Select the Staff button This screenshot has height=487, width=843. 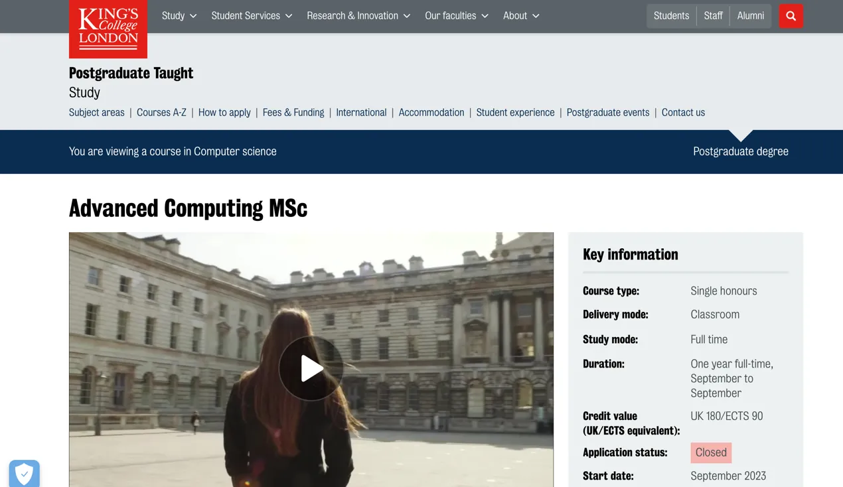pyautogui.click(x=713, y=16)
